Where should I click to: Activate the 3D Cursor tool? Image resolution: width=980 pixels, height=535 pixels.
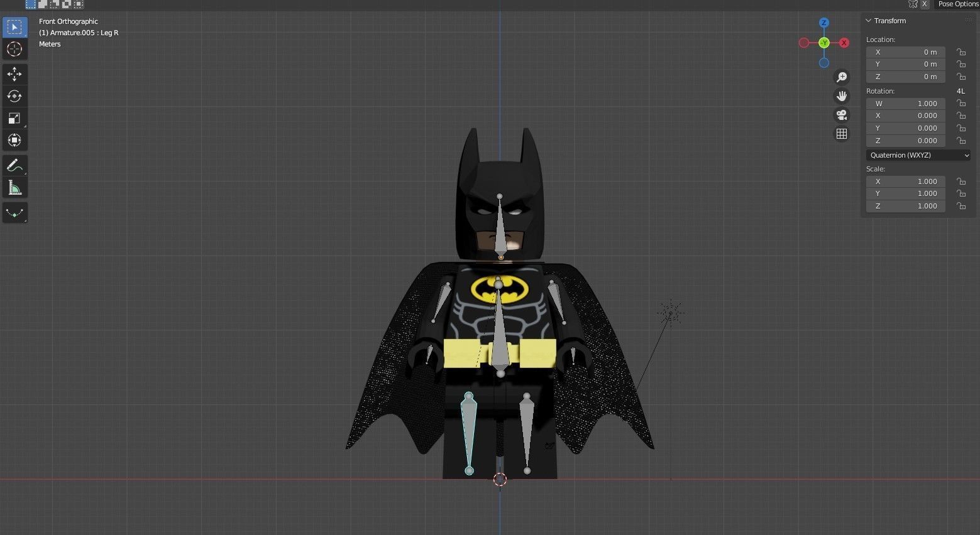pyautogui.click(x=14, y=49)
